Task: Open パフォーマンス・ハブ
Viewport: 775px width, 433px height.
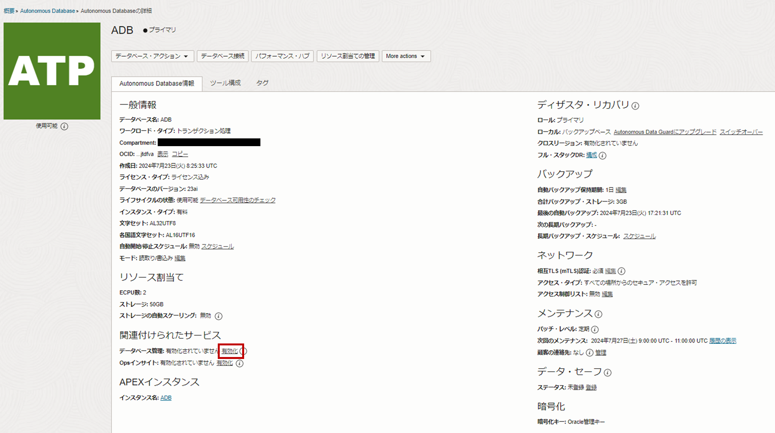Action: click(282, 56)
